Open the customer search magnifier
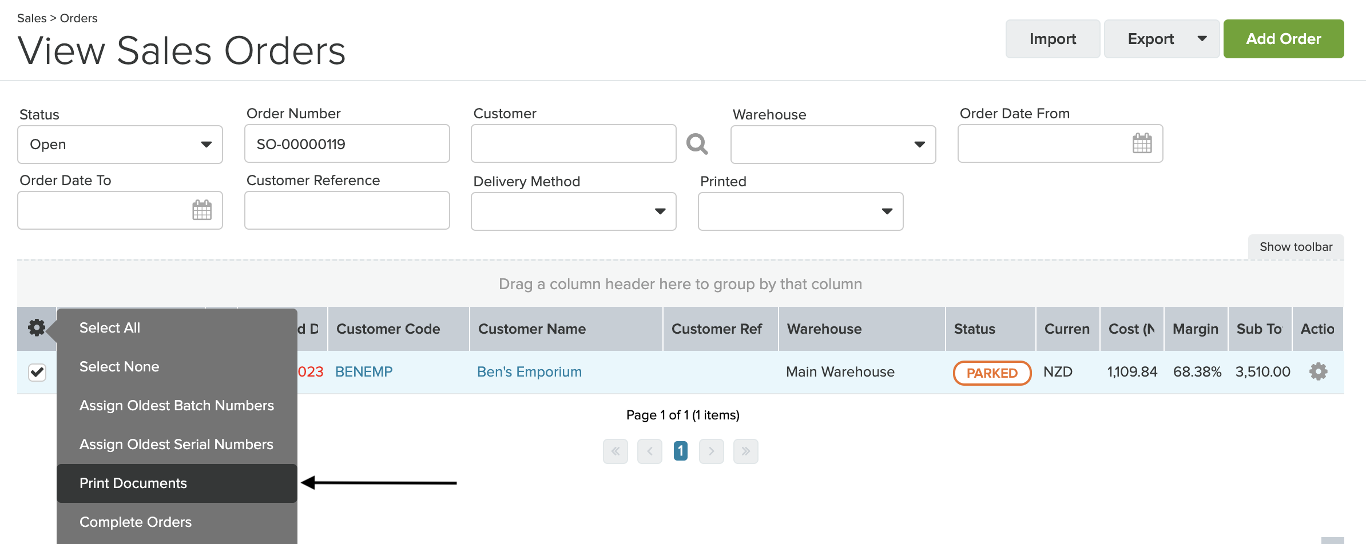 pyautogui.click(x=698, y=145)
